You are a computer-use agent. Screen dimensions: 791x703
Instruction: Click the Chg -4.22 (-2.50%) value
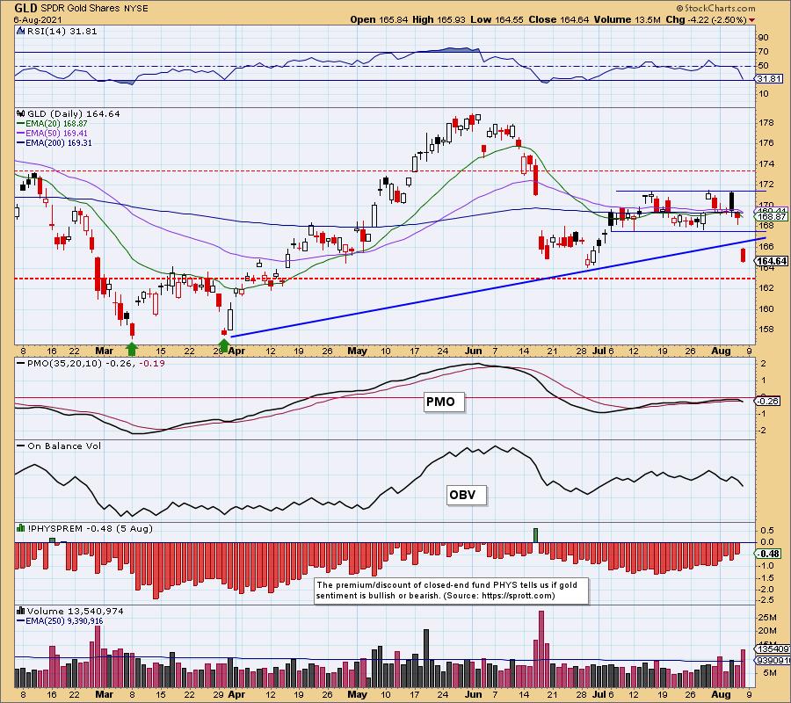point(707,19)
